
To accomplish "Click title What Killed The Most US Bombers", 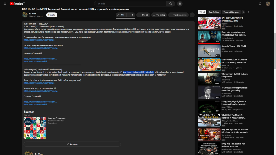I will tap(233, 116).
